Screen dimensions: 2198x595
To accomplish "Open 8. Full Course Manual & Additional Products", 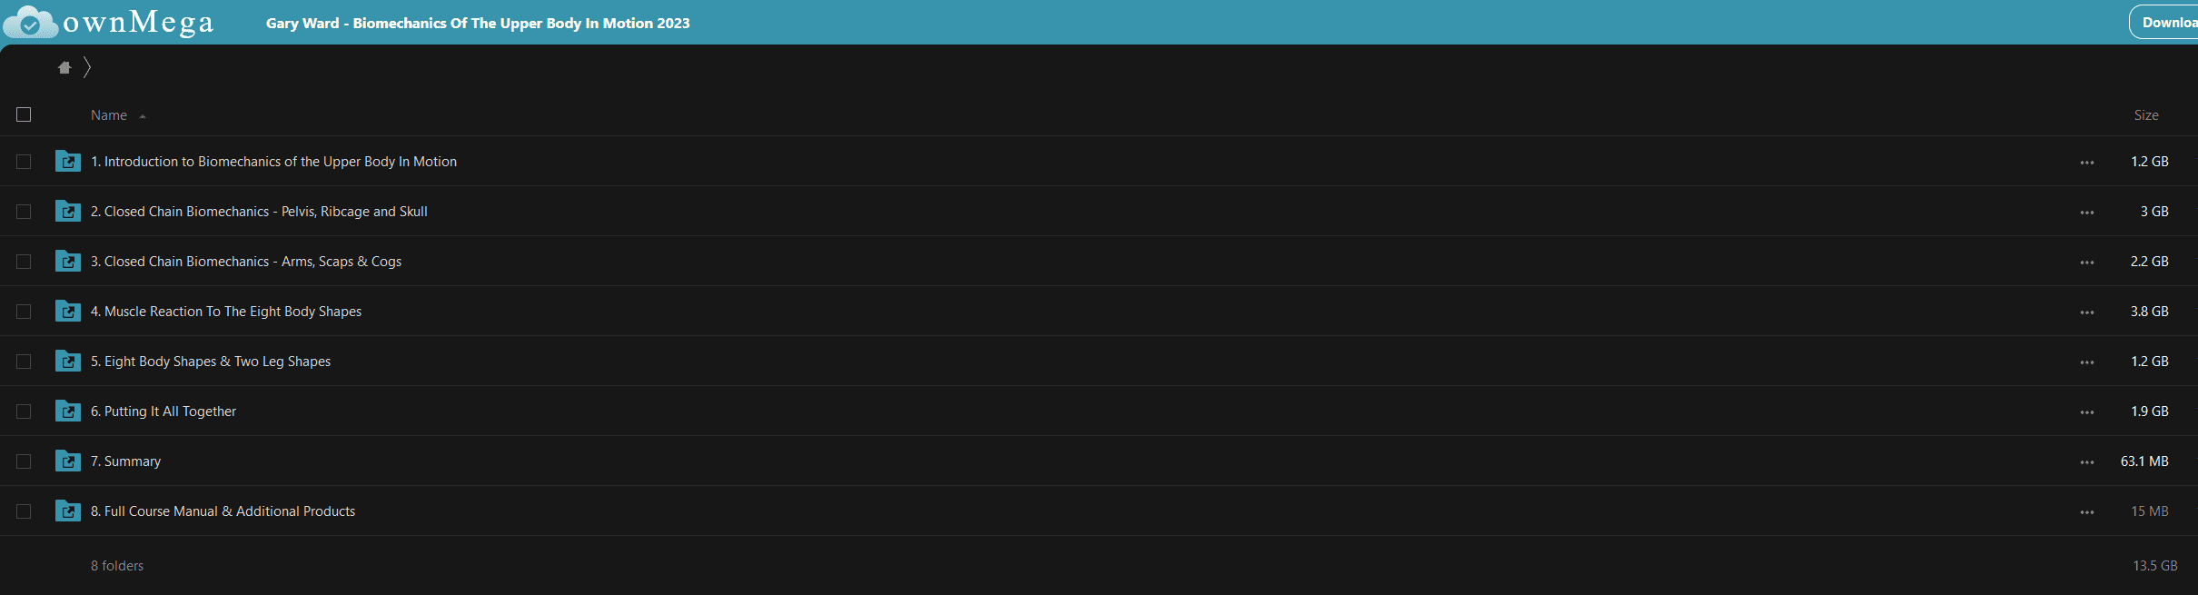I will coord(223,511).
